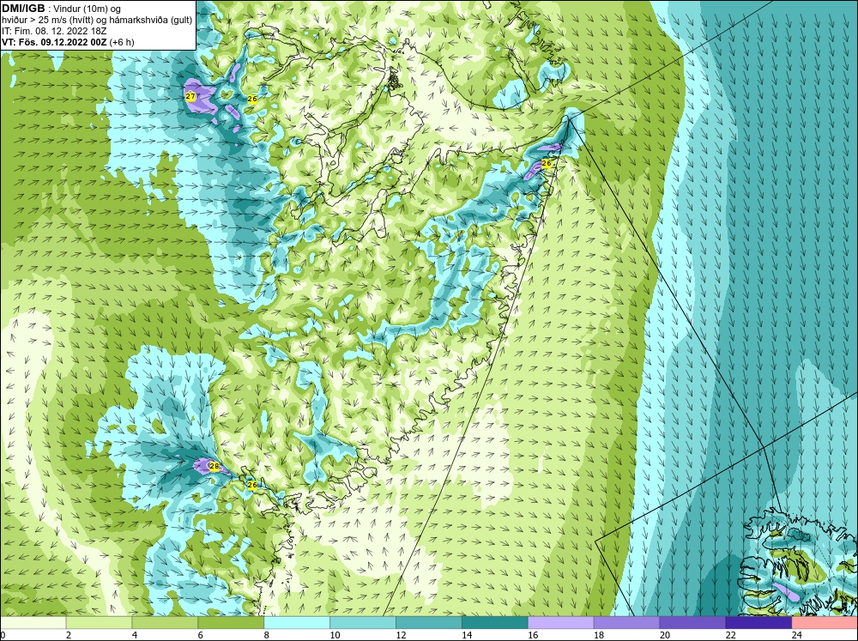
Task: Click the yellow 26 marker right of the 28 marker
Action: coord(251,485)
